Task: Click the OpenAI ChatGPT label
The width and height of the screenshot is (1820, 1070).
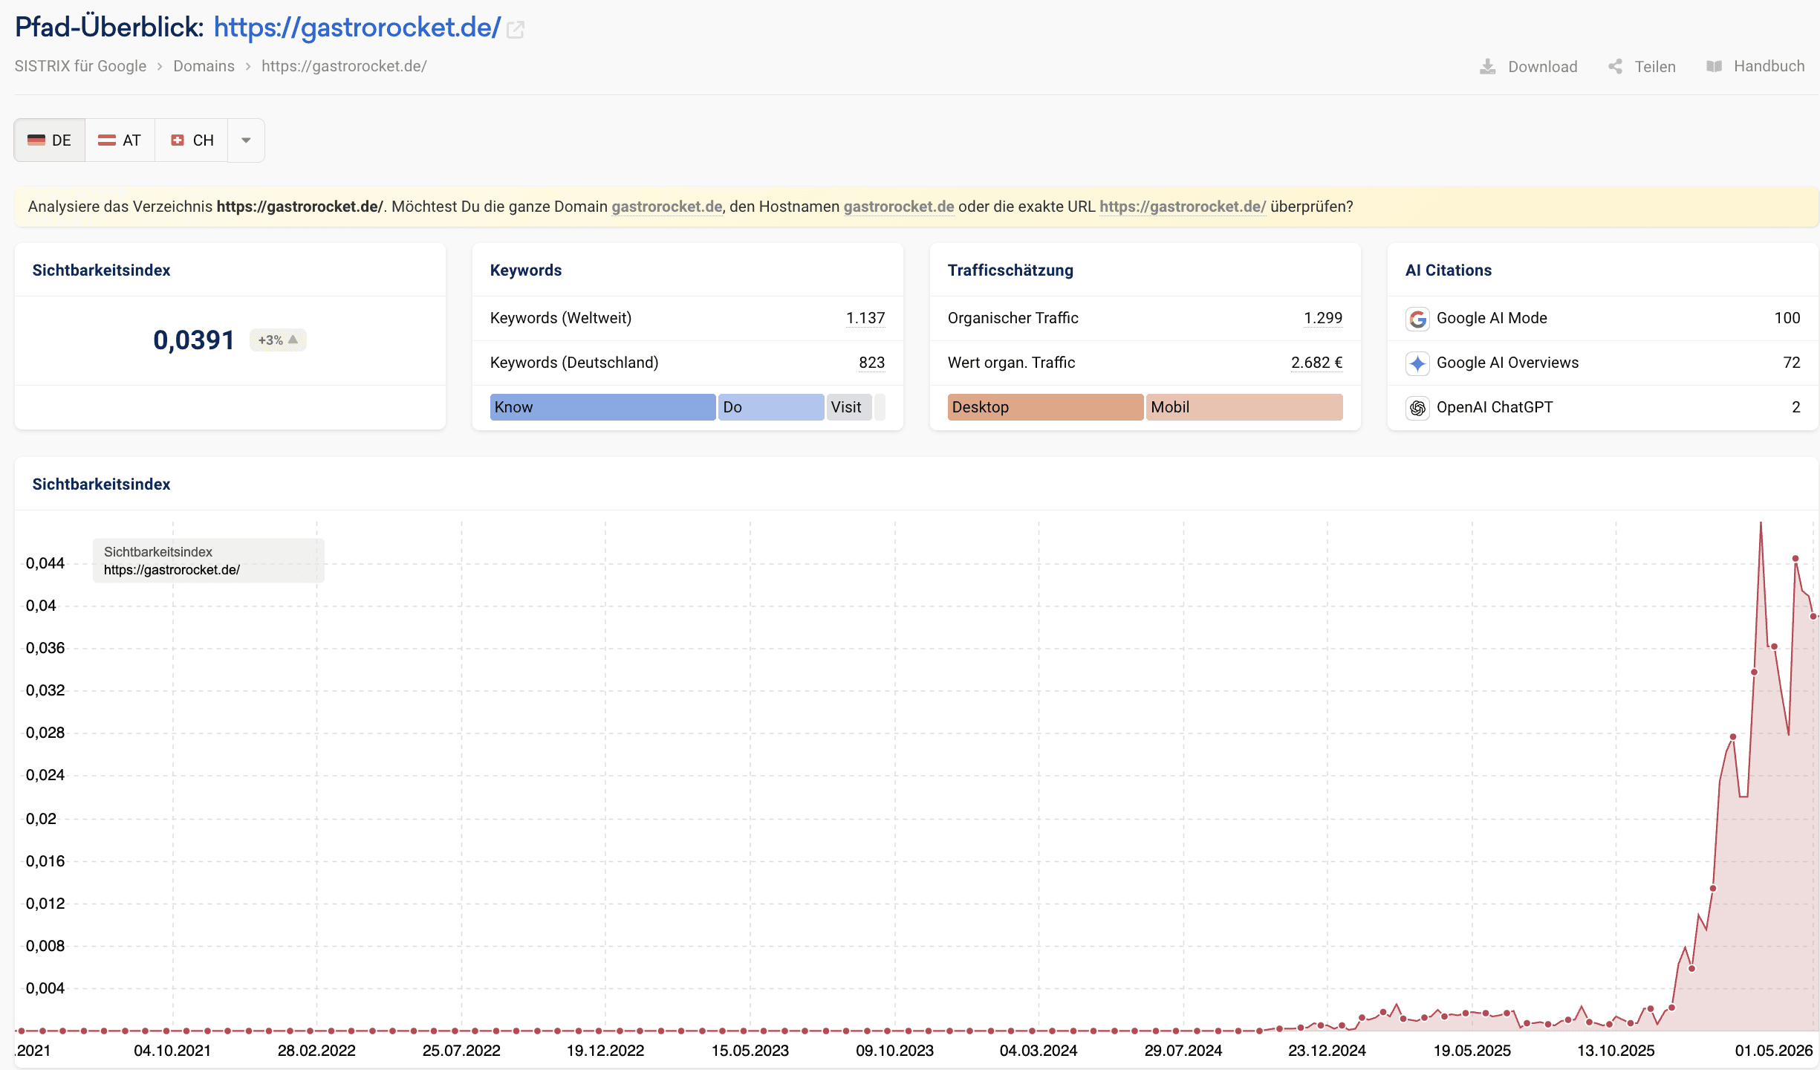Action: pos(1495,407)
